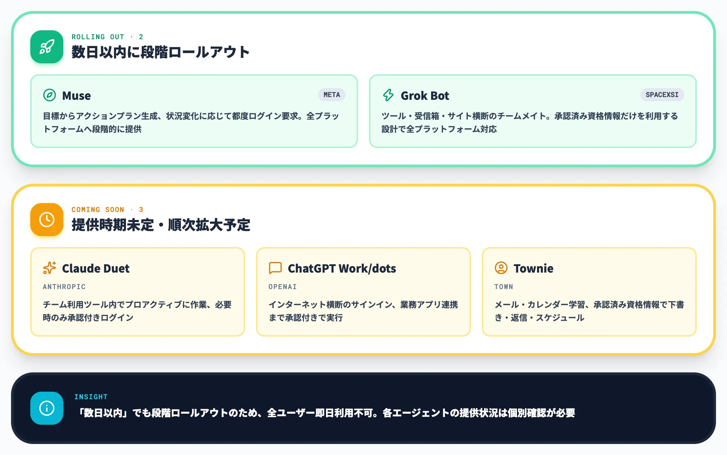Screen dimensions: 727x455
Task: Select the Muse card title
Action: coord(76,96)
